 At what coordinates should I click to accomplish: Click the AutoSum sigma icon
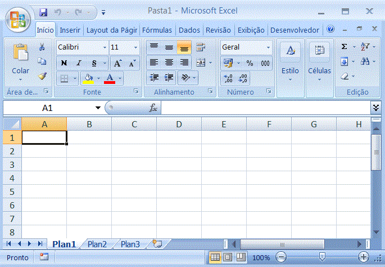point(344,47)
